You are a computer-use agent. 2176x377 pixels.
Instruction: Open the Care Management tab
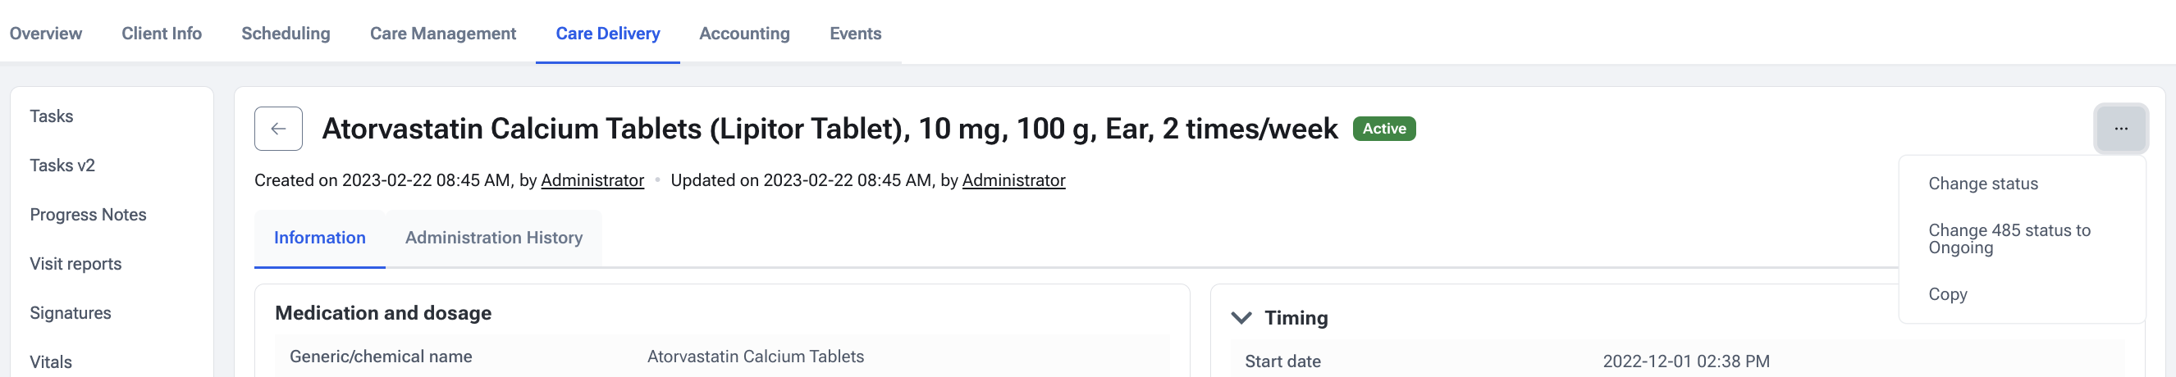point(442,34)
